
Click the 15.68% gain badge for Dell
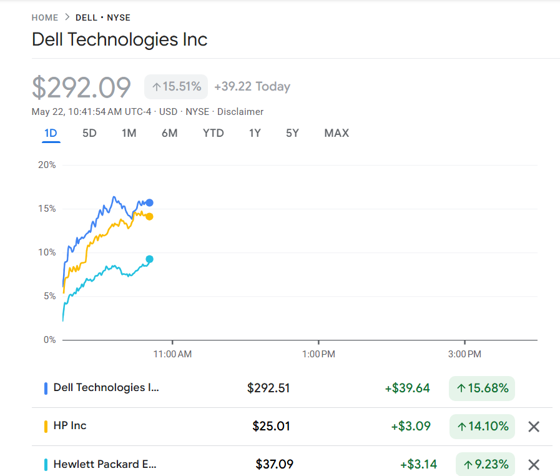[482, 388]
